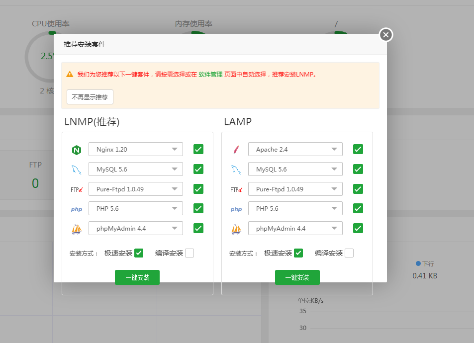Viewport: 474px width, 343px height.
Task: Enable LNMP 编译安装 checkbox
Action: (190, 253)
